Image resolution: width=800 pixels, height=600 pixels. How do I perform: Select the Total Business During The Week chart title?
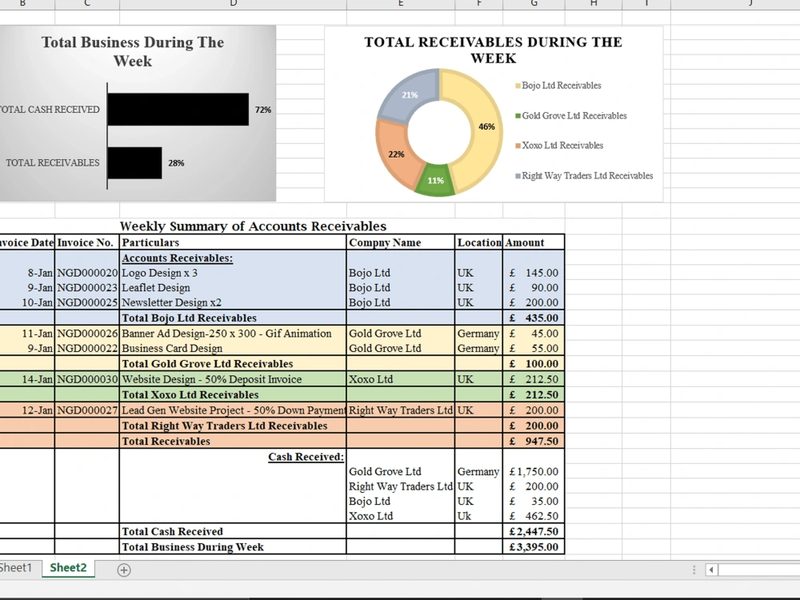(133, 51)
